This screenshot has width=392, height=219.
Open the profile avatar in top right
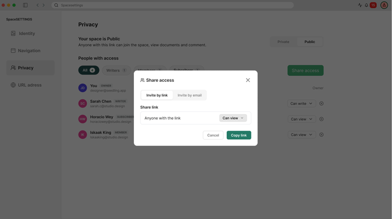[384, 5]
